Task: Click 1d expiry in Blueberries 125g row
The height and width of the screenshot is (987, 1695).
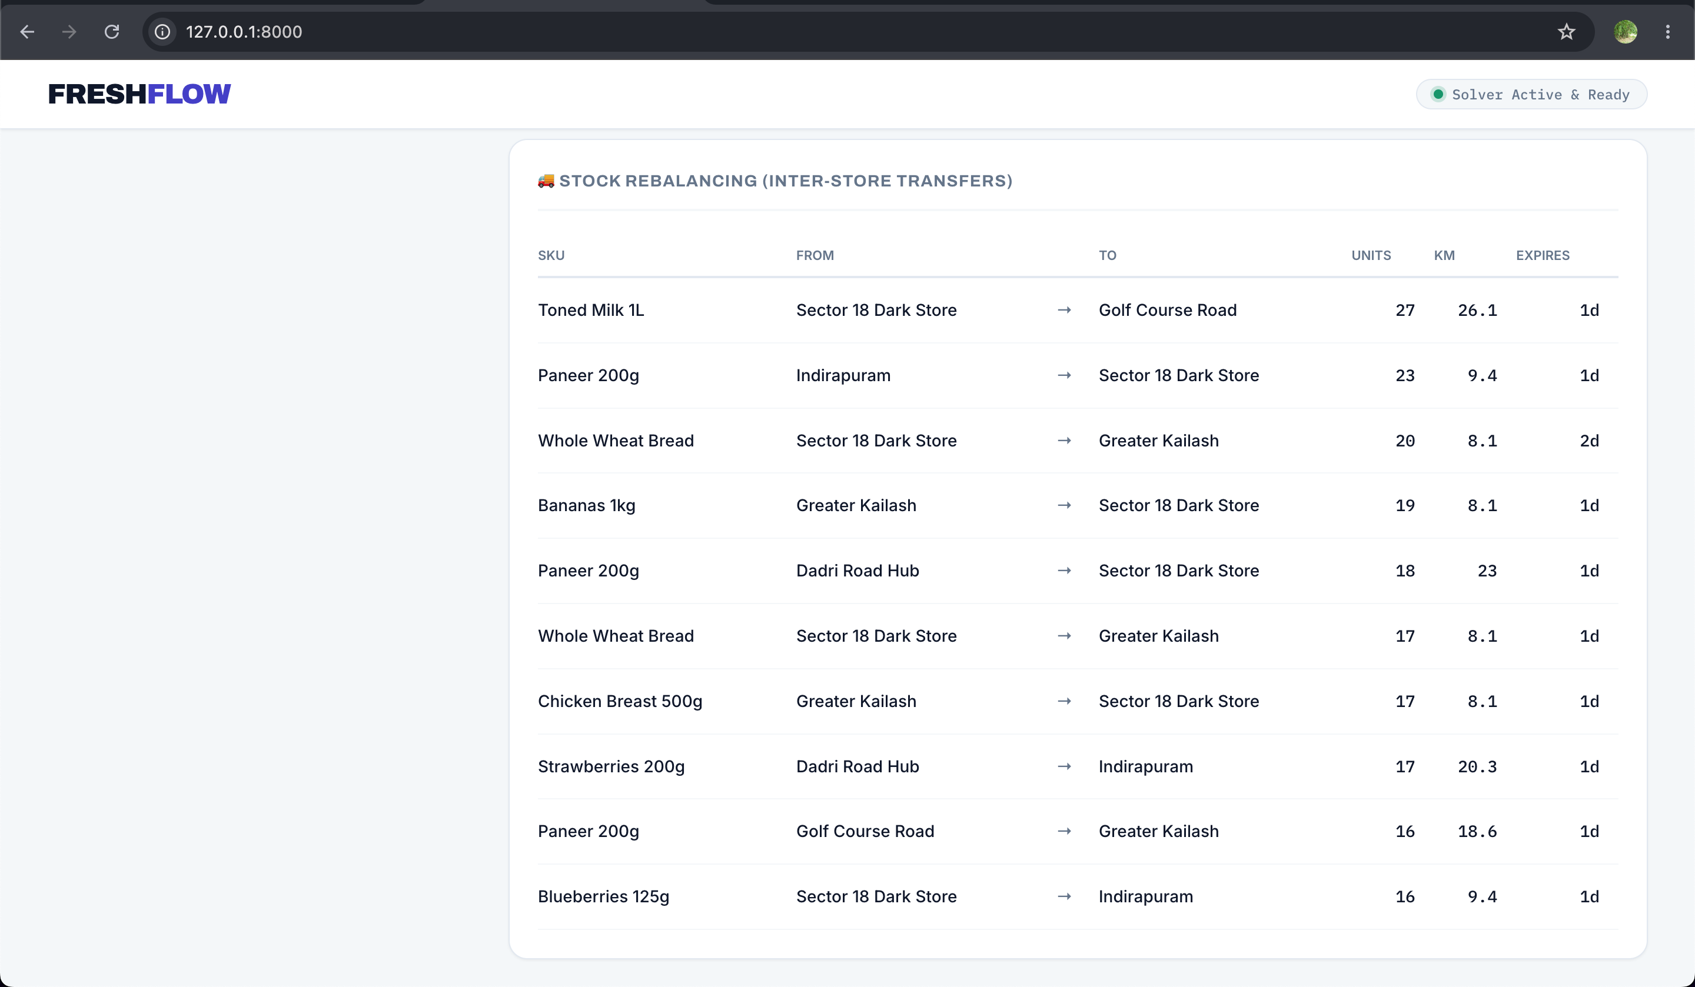Action: tap(1588, 897)
